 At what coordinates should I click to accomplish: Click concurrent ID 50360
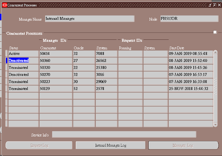coord(56,61)
